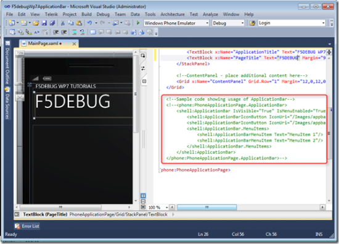Click the </StackPanel> code line
Viewport: 339px width, 244px height.
click(193, 64)
